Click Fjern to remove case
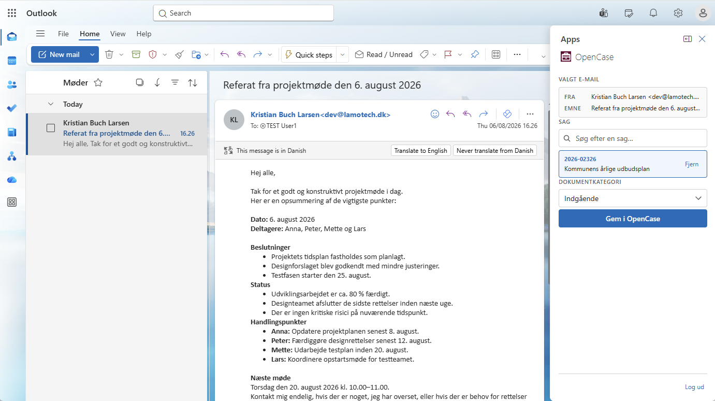The image size is (715, 401). point(692,164)
